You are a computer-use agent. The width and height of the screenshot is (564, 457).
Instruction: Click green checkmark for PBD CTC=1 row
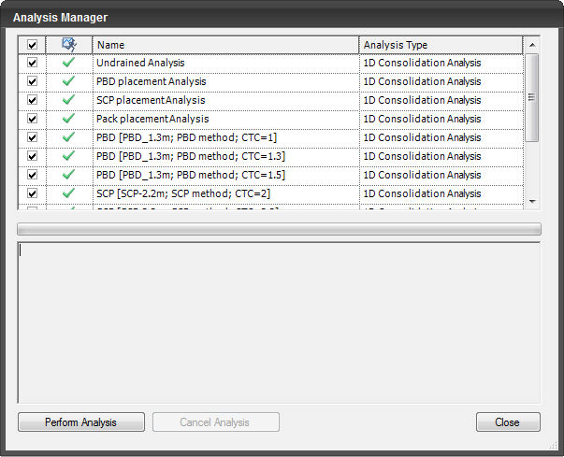coord(68,137)
